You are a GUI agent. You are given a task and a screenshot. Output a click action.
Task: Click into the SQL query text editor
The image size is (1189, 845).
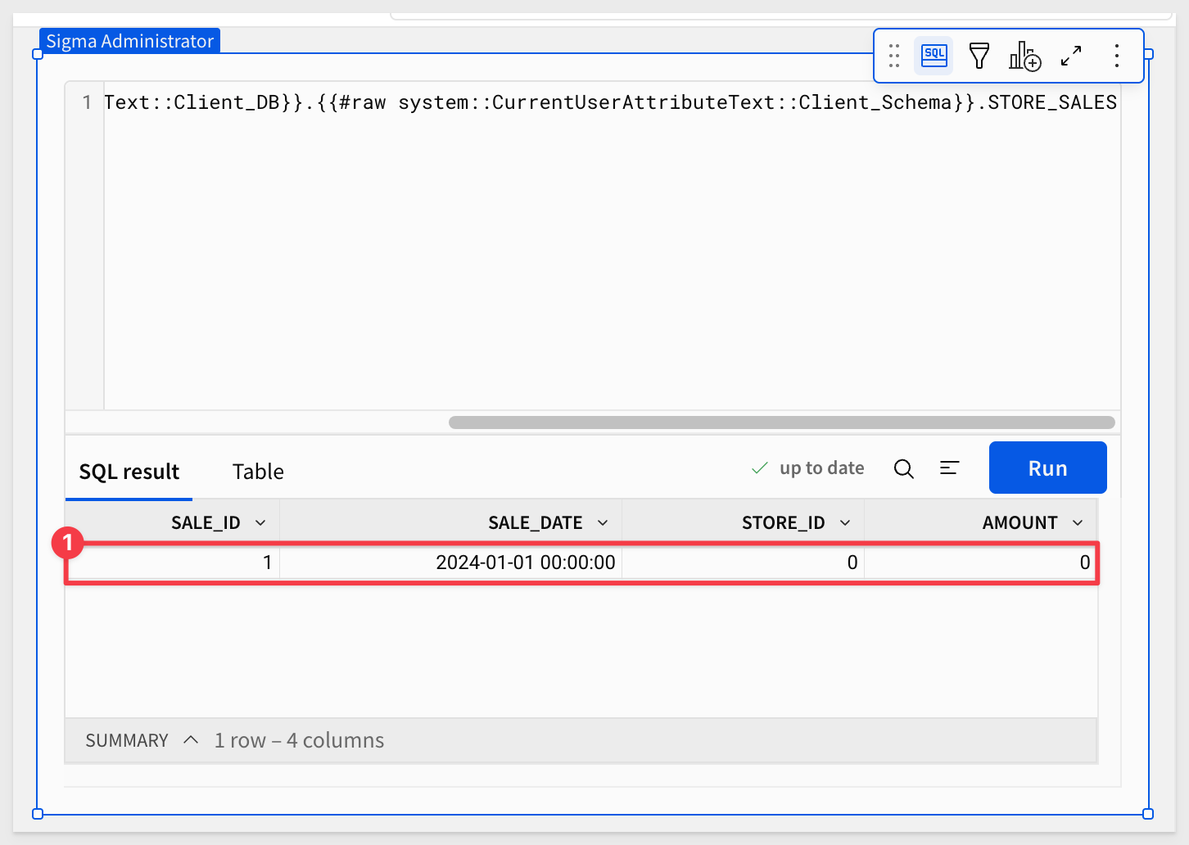point(610,246)
